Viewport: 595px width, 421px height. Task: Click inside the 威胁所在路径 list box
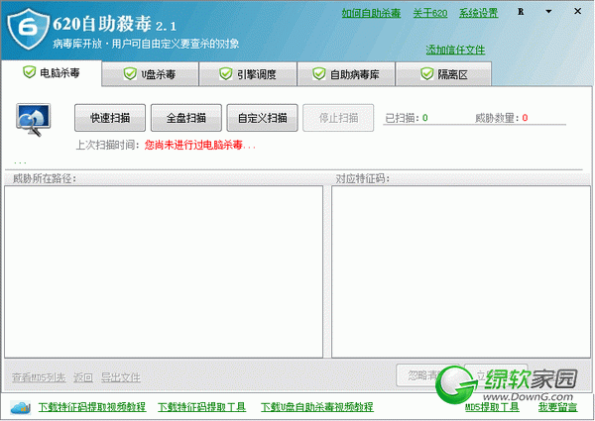tap(164, 271)
